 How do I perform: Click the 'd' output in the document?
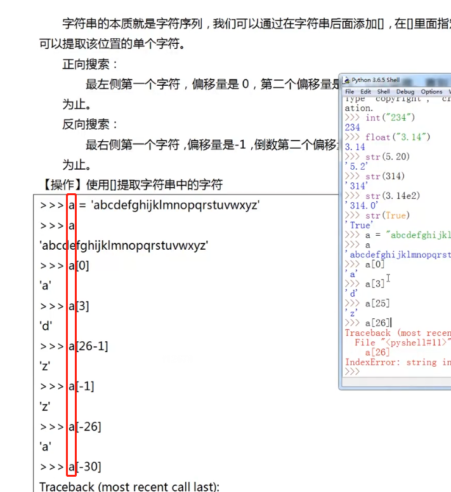pos(46,326)
